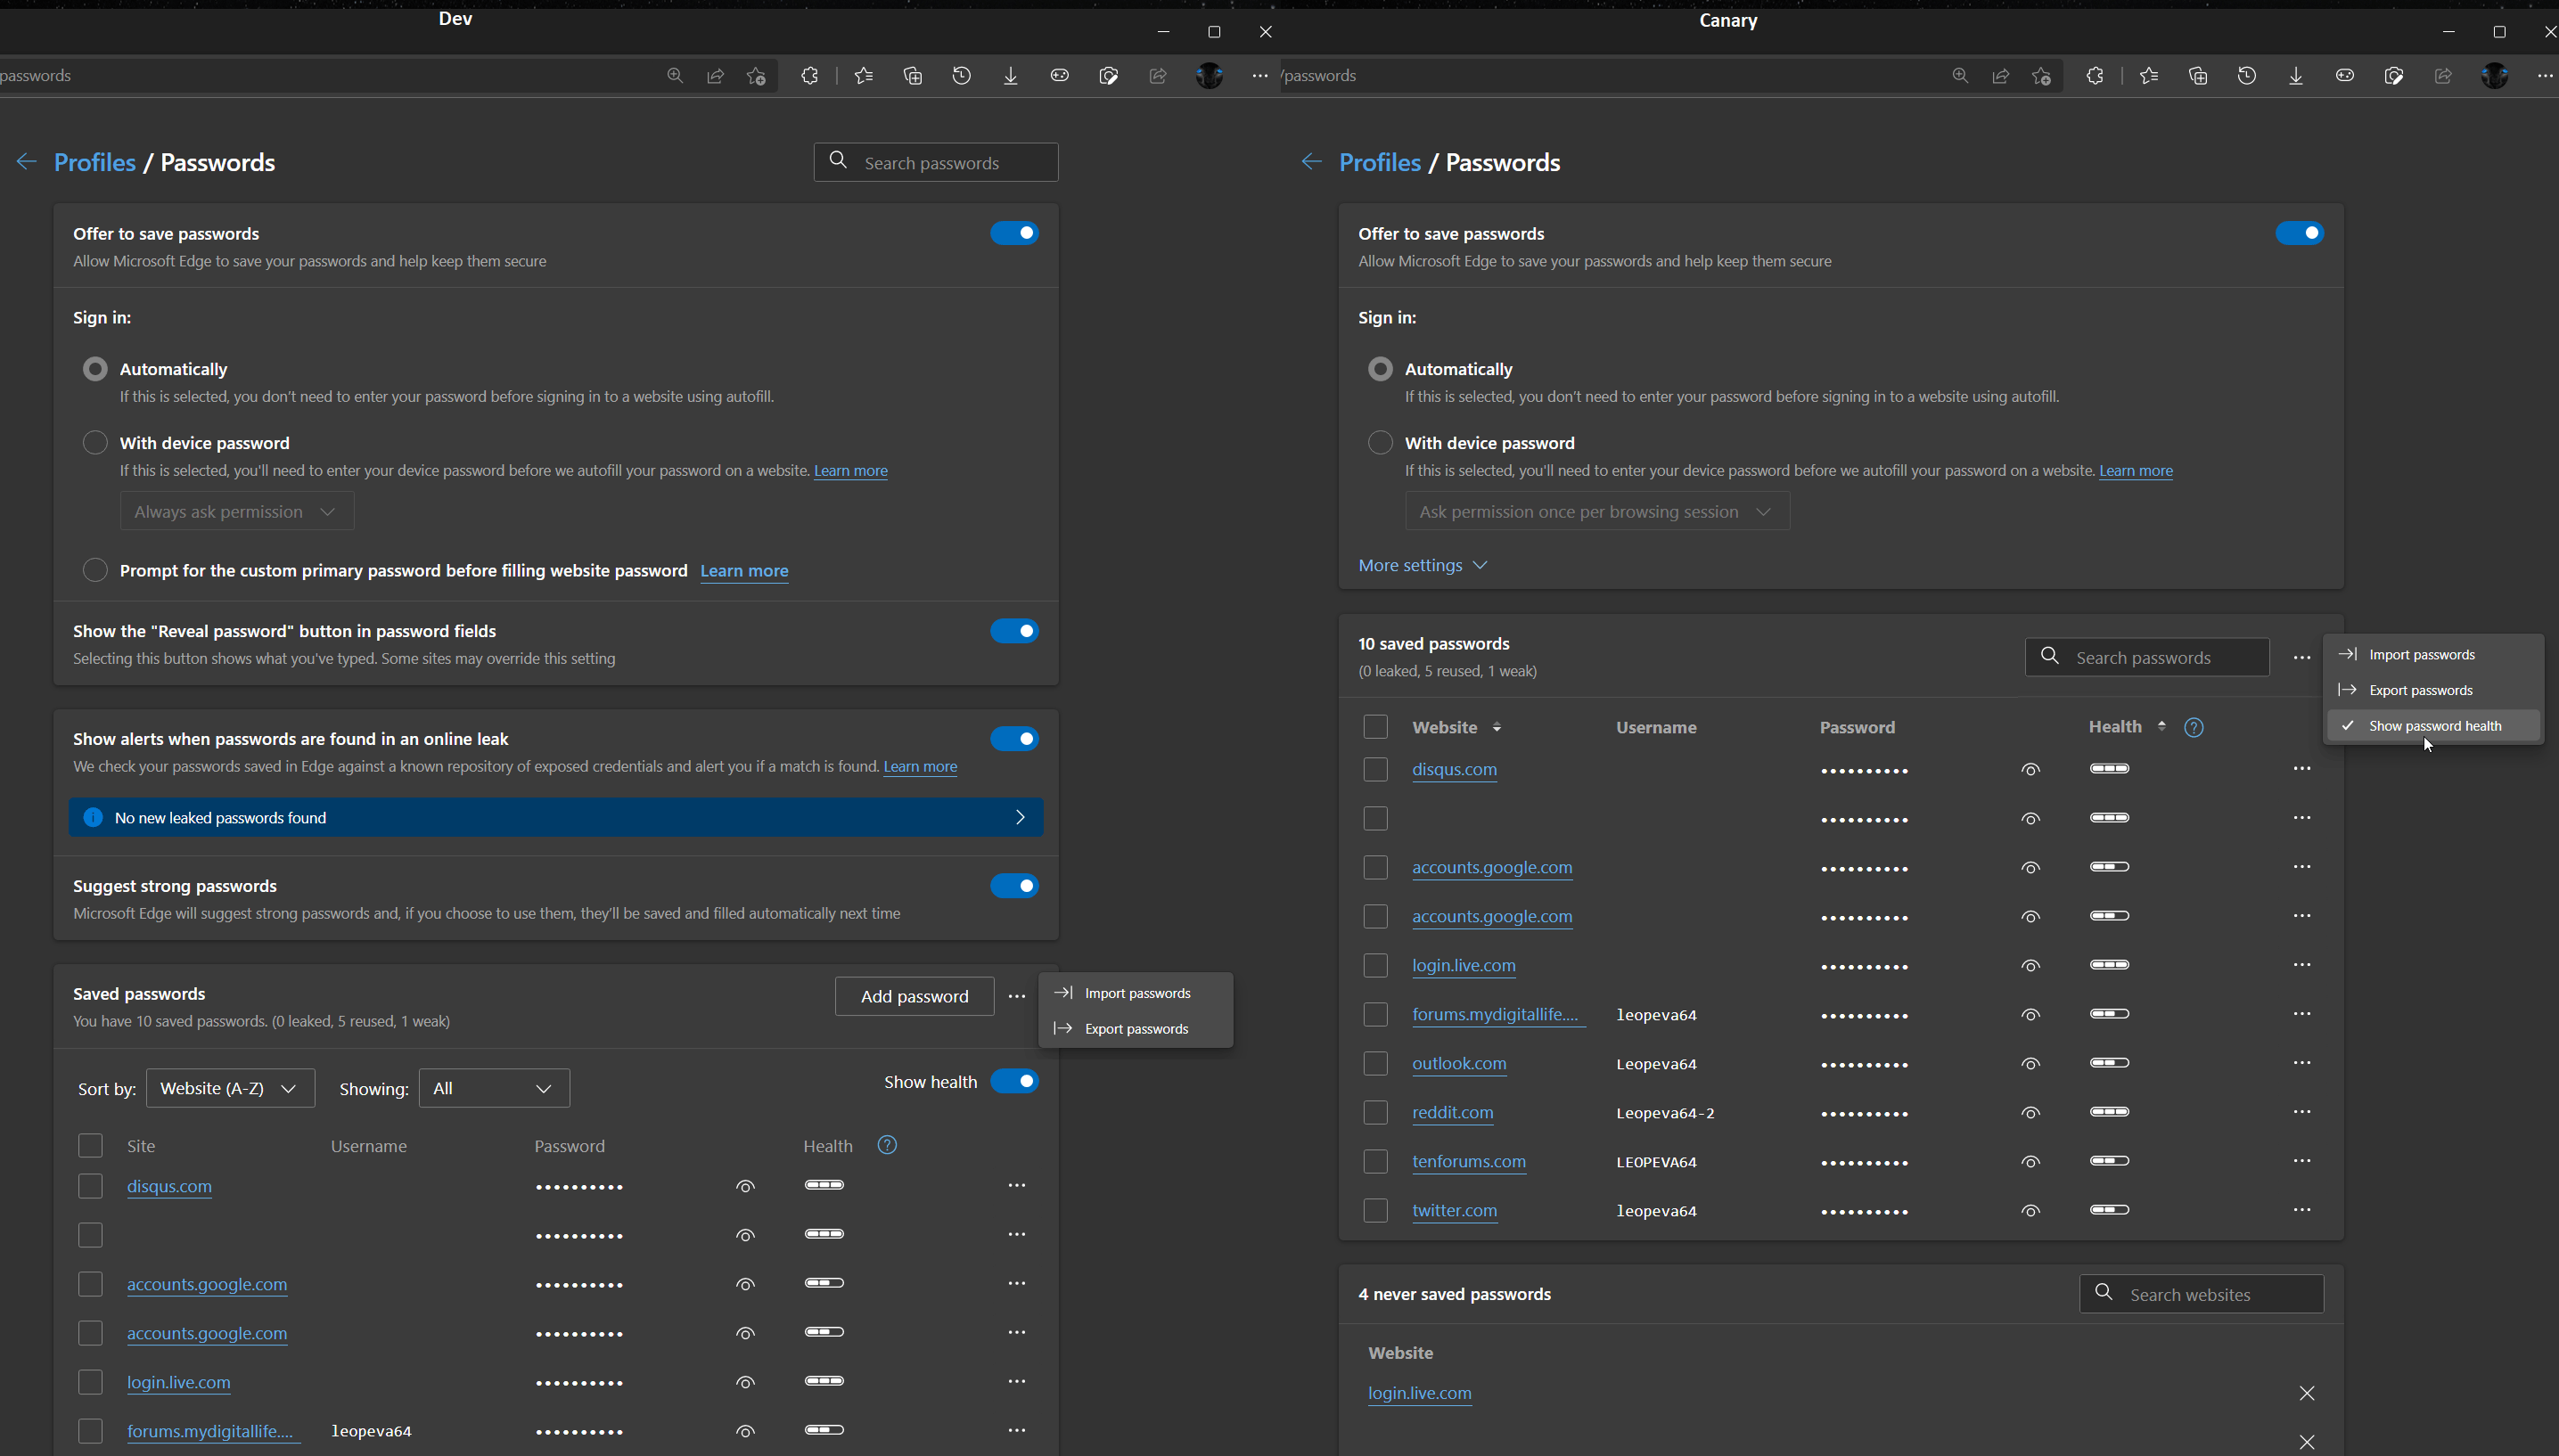Click share icon in Canary address bar
Viewport: 2559px width, 1456px height.
coord(2000,75)
